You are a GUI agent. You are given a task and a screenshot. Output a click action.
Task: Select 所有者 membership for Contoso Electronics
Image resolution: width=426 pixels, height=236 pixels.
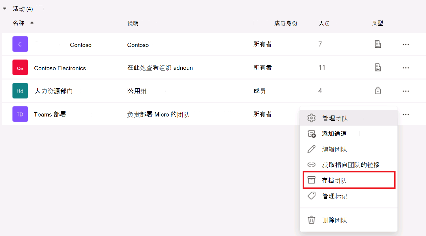coord(262,68)
